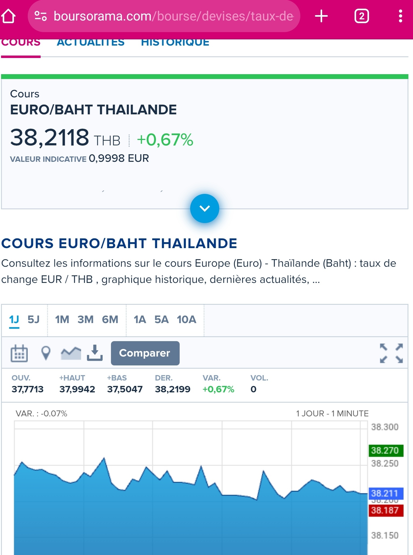The image size is (413, 555).
Task: Expand quote details with blue chevron button
Action: 204,208
